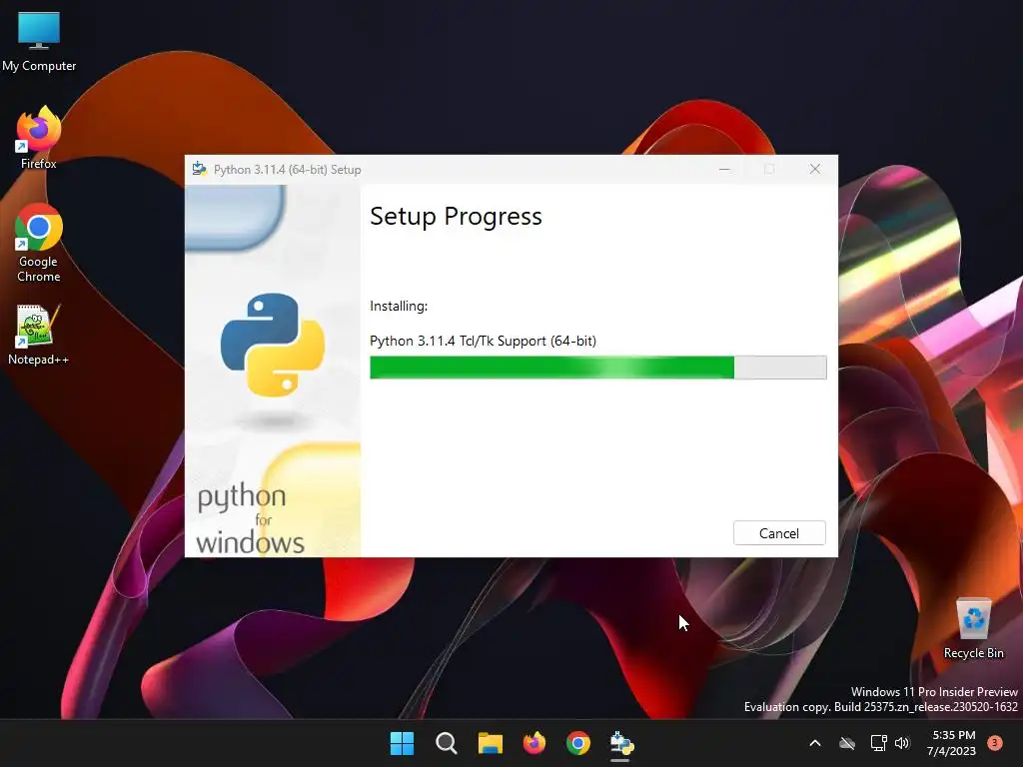1023x767 pixels.
Task: Open File Explorer from the taskbar
Action: (490, 743)
